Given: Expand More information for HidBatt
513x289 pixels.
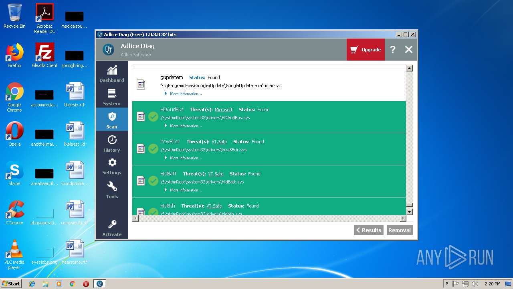Looking at the screenshot, I should [x=183, y=190].
